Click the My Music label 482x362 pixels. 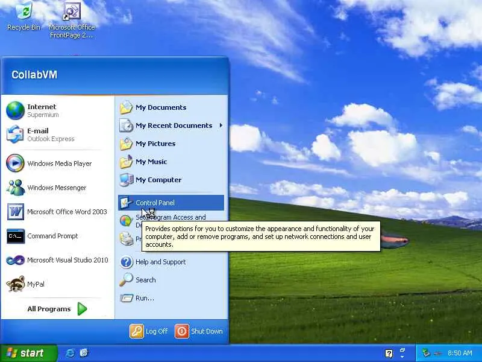click(x=151, y=162)
